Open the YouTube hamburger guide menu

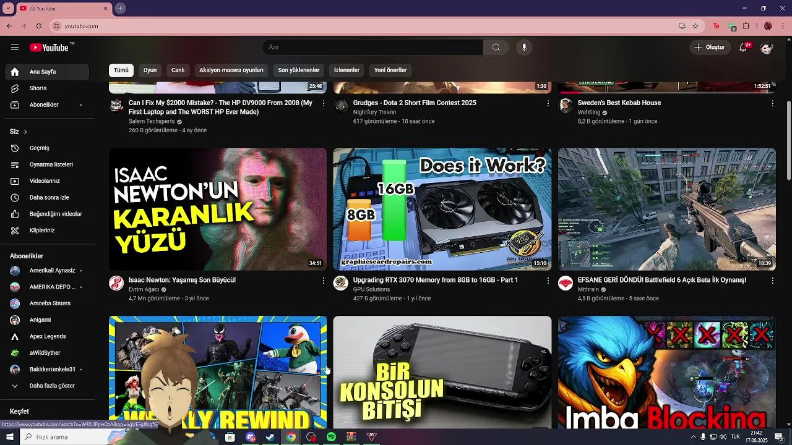[x=15, y=48]
